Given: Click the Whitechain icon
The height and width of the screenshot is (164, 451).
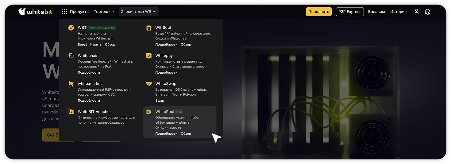Looking at the screenshot, I should pyautogui.click(x=71, y=56).
